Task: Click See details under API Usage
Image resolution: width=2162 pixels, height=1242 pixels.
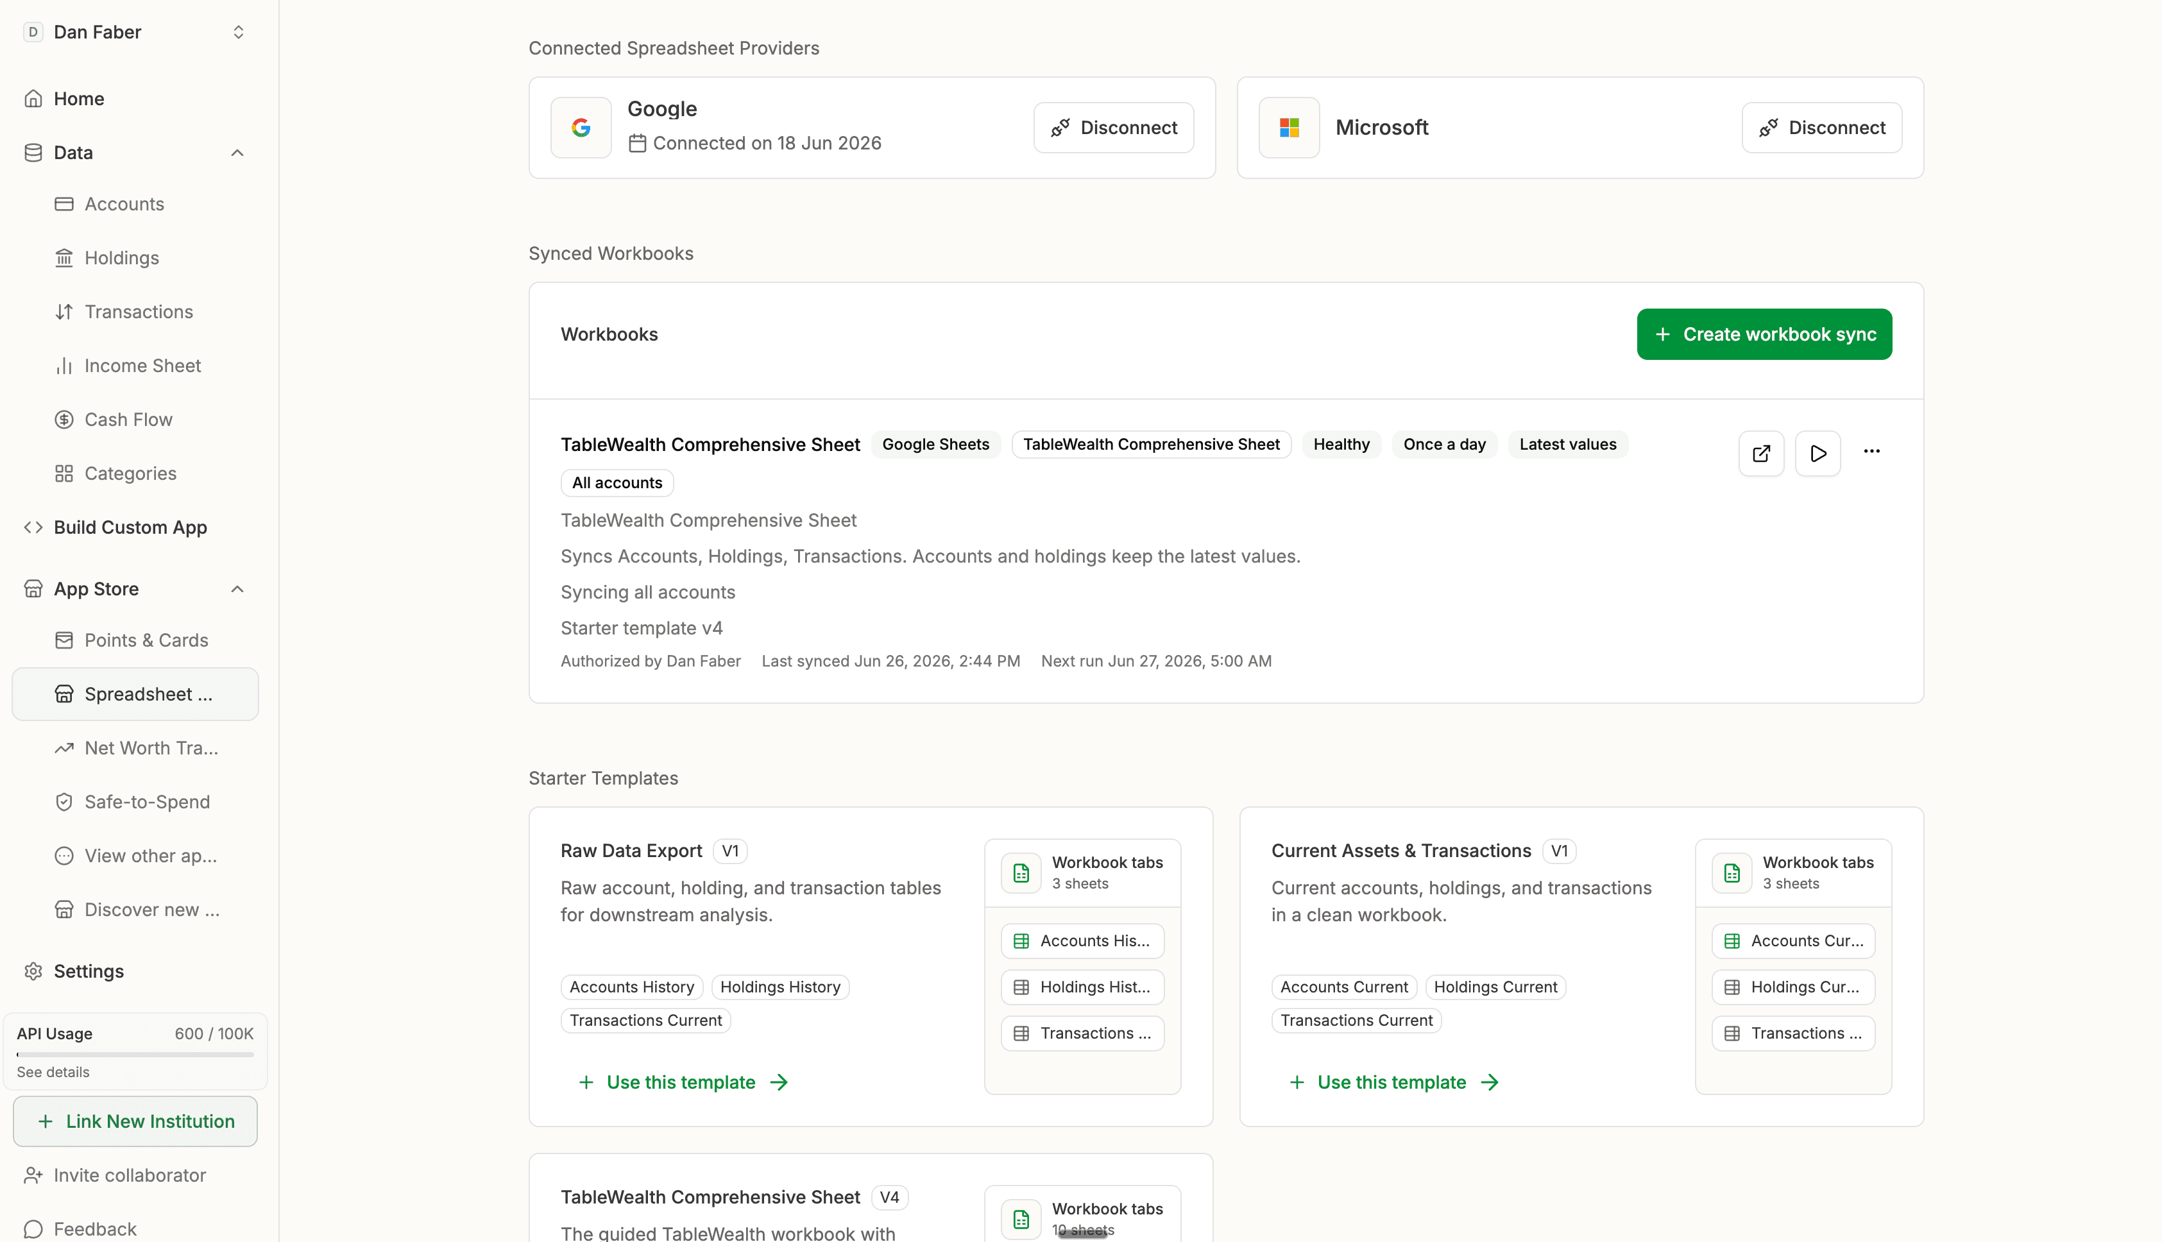Action: click(53, 1071)
